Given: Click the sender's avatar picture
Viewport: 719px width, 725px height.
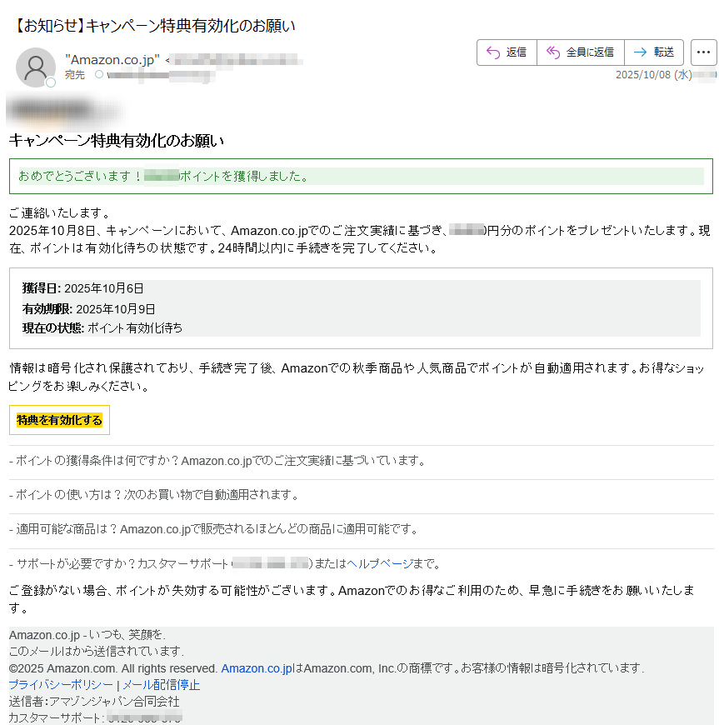Looking at the screenshot, I should coord(35,67).
